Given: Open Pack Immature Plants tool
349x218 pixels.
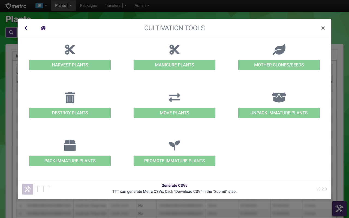Looking at the screenshot, I should [70, 161].
